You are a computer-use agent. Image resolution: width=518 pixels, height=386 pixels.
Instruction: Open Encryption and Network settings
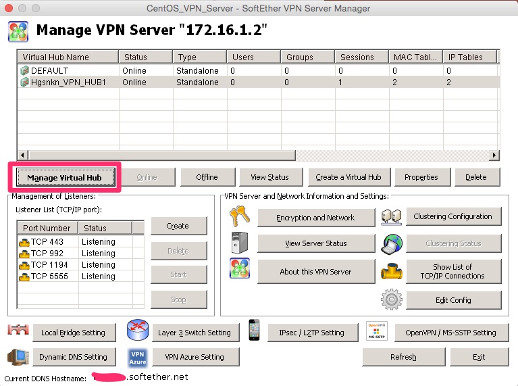[x=316, y=218]
